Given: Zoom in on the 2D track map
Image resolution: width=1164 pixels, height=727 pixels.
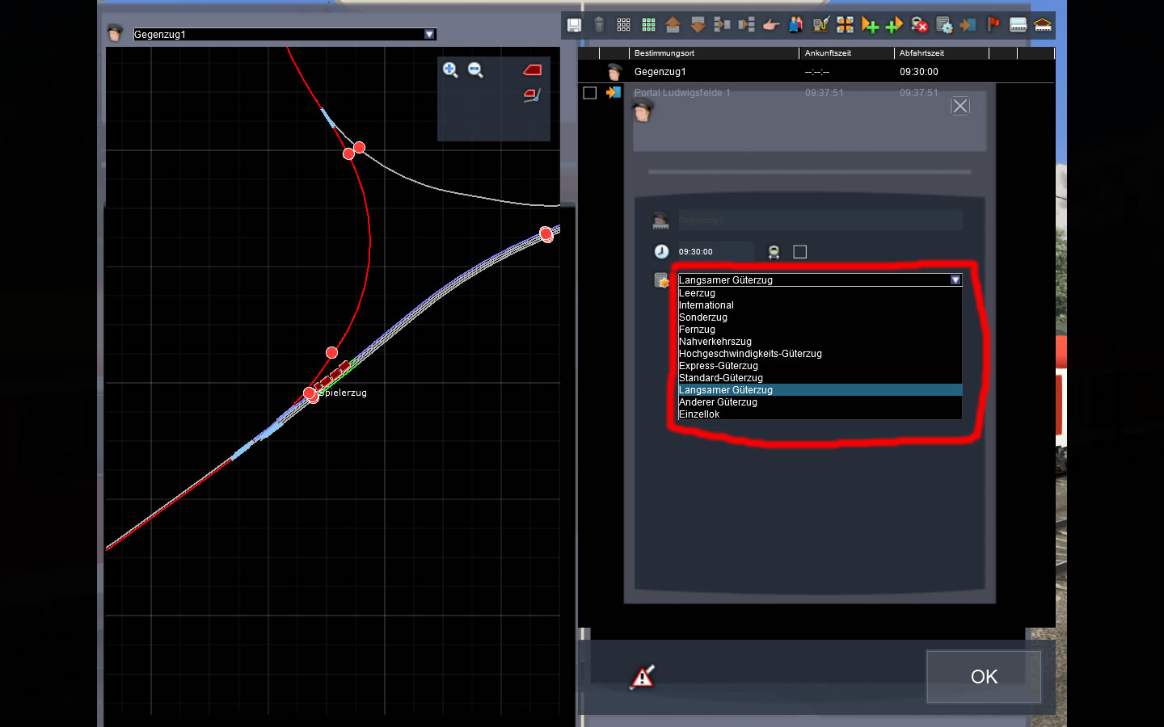Looking at the screenshot, I should 450,70.
